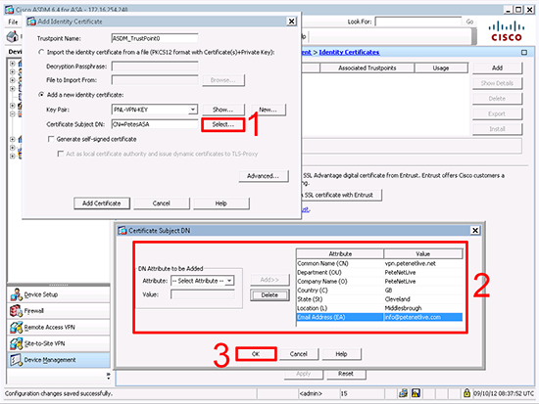Click the save status icon in status bar

coord(416,393)
